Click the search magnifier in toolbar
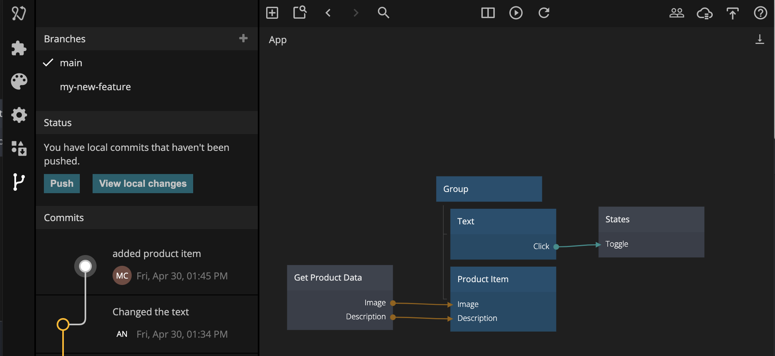This screenshot has width=775, height=356. pyautogui.click(x=383, y=13)
